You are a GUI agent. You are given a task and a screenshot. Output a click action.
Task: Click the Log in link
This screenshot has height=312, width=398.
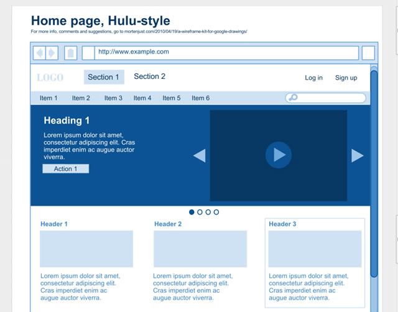[x=313, y=78]
